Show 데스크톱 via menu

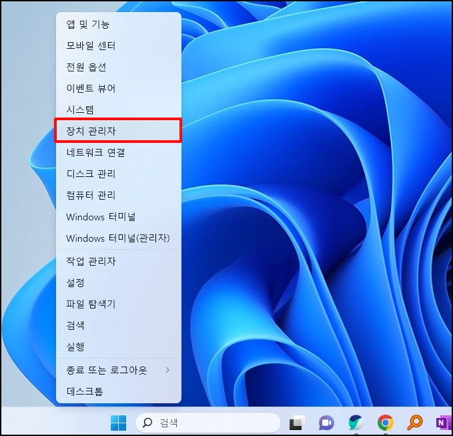click(119, 391)
